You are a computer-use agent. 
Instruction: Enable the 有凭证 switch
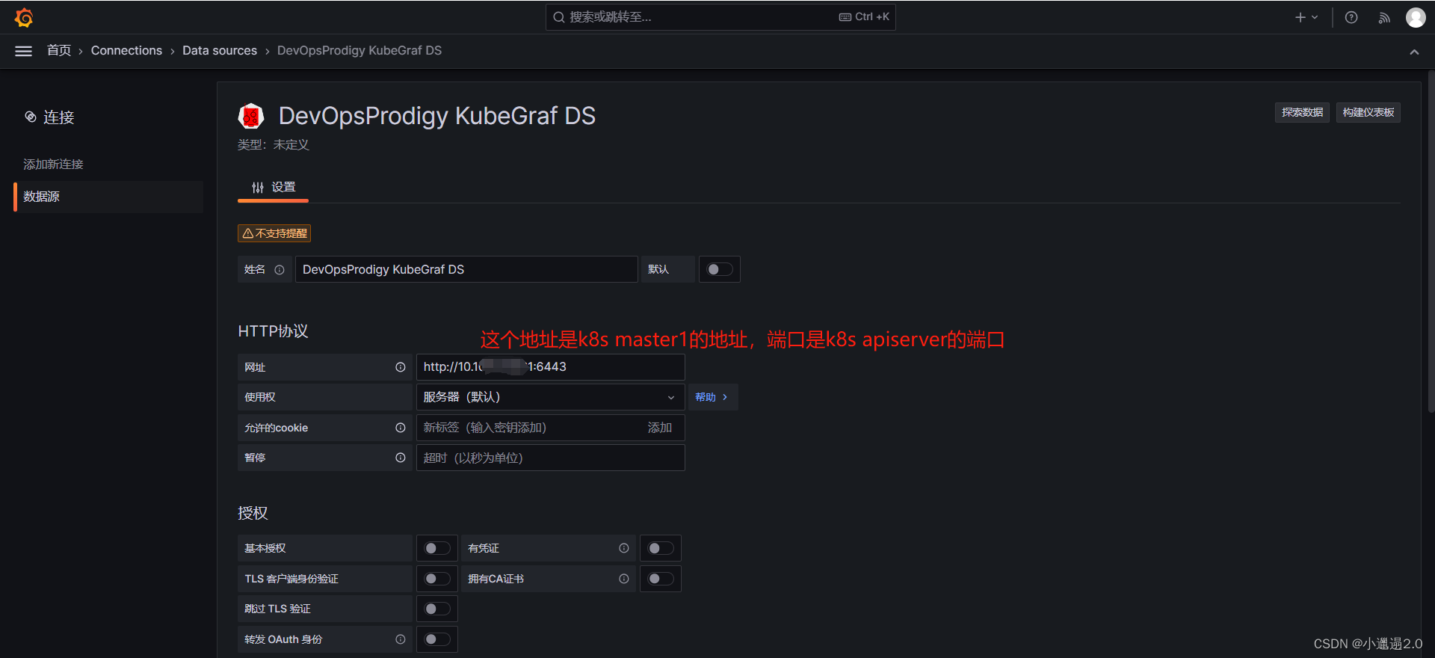pos(661,548)
